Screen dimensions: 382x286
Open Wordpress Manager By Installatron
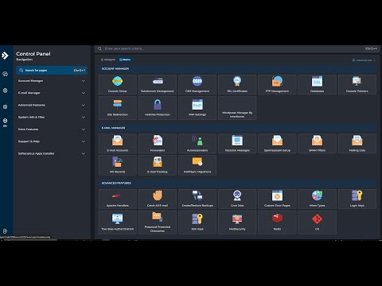click(237, 108)
